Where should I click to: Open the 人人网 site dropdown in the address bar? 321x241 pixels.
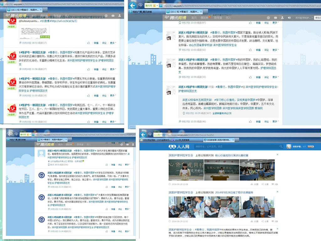[161, 135]
